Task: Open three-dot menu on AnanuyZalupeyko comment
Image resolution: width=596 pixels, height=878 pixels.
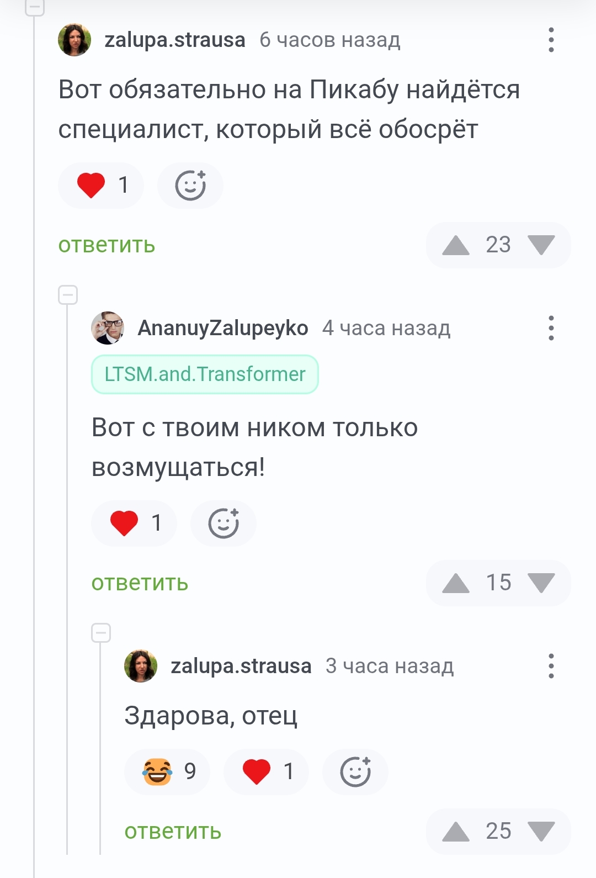Action: [551, 328]
